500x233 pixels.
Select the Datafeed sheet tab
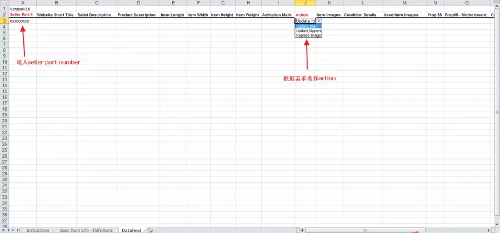[131, 230]
